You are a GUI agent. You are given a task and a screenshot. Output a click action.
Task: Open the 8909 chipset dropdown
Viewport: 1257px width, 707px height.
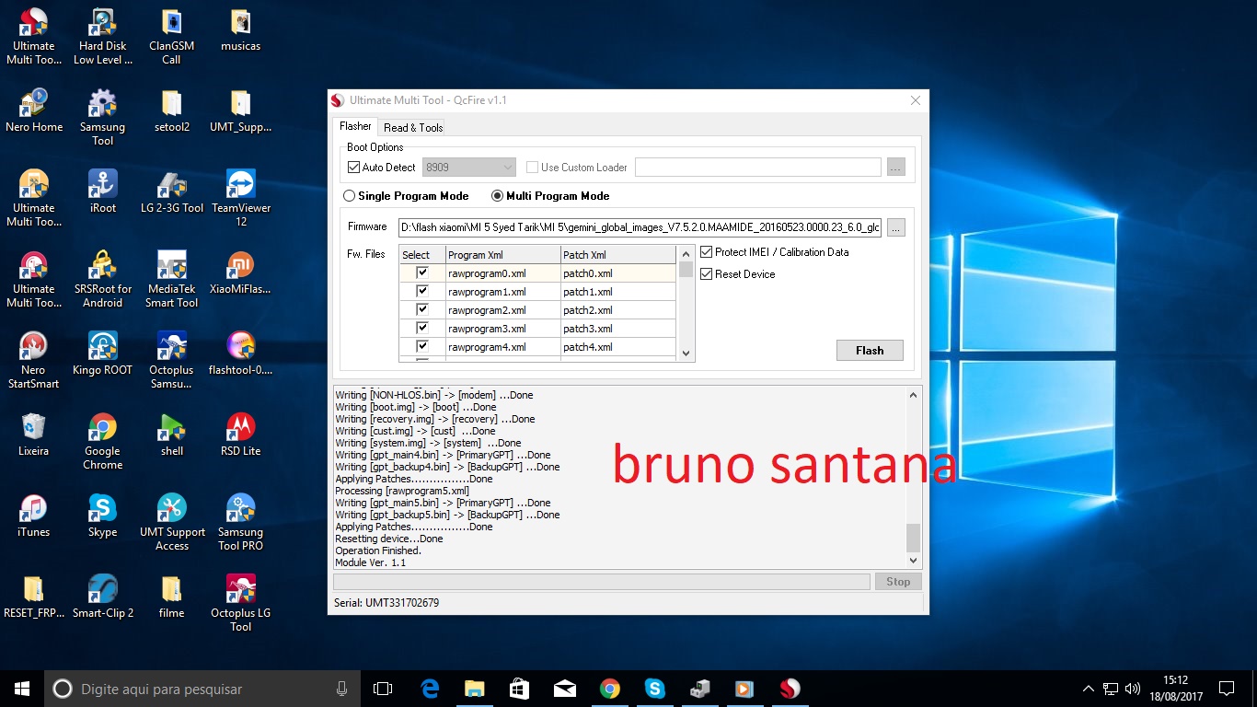tap(469, 168)
